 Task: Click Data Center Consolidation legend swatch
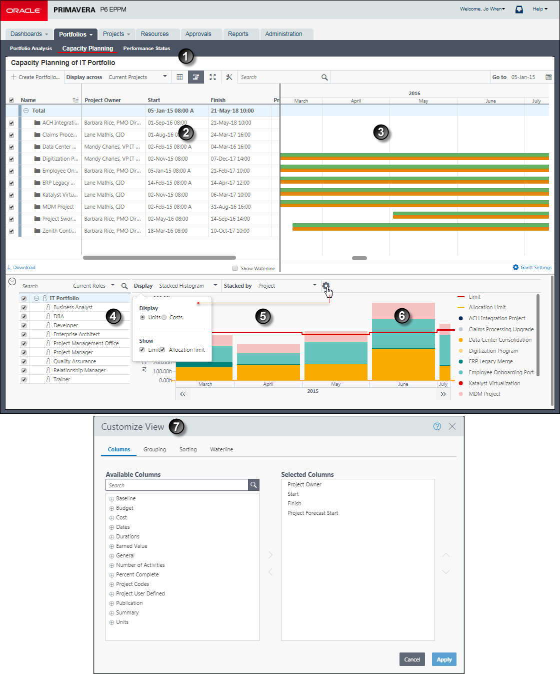[x=460, y=340]
